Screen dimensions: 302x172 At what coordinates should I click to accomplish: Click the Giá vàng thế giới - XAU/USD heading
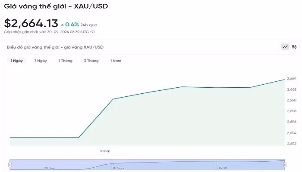56,6
